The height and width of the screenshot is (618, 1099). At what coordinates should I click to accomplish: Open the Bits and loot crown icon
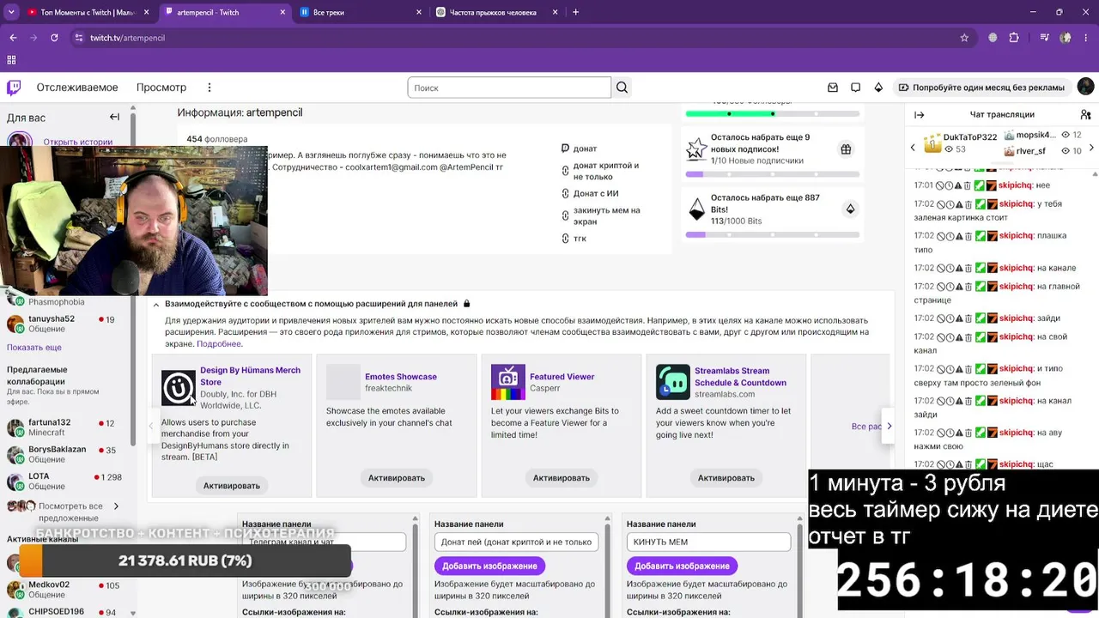pos(878,88)
